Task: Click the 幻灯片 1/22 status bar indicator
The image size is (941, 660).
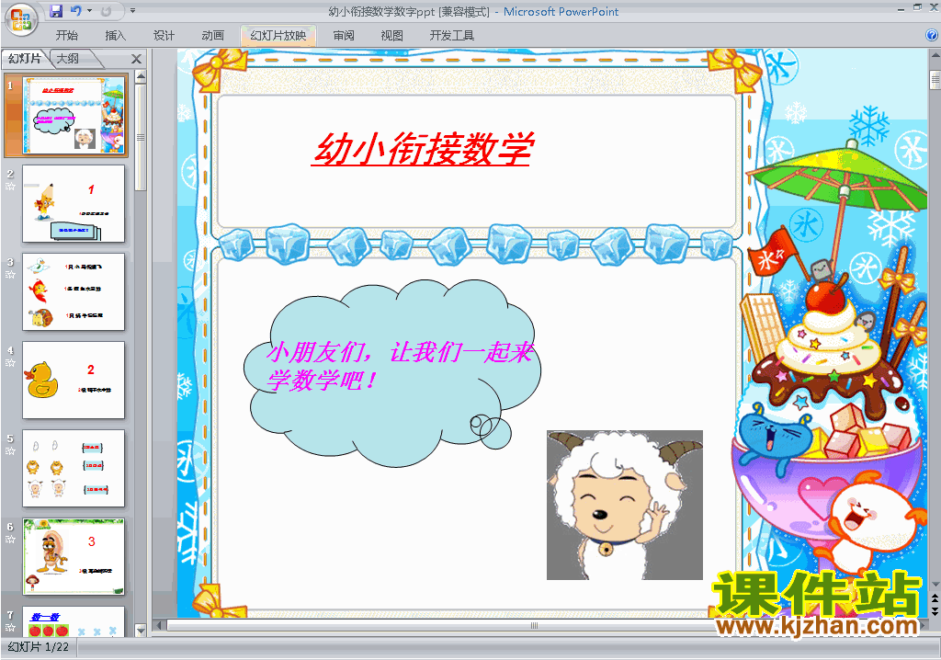Action: (39, 647)
